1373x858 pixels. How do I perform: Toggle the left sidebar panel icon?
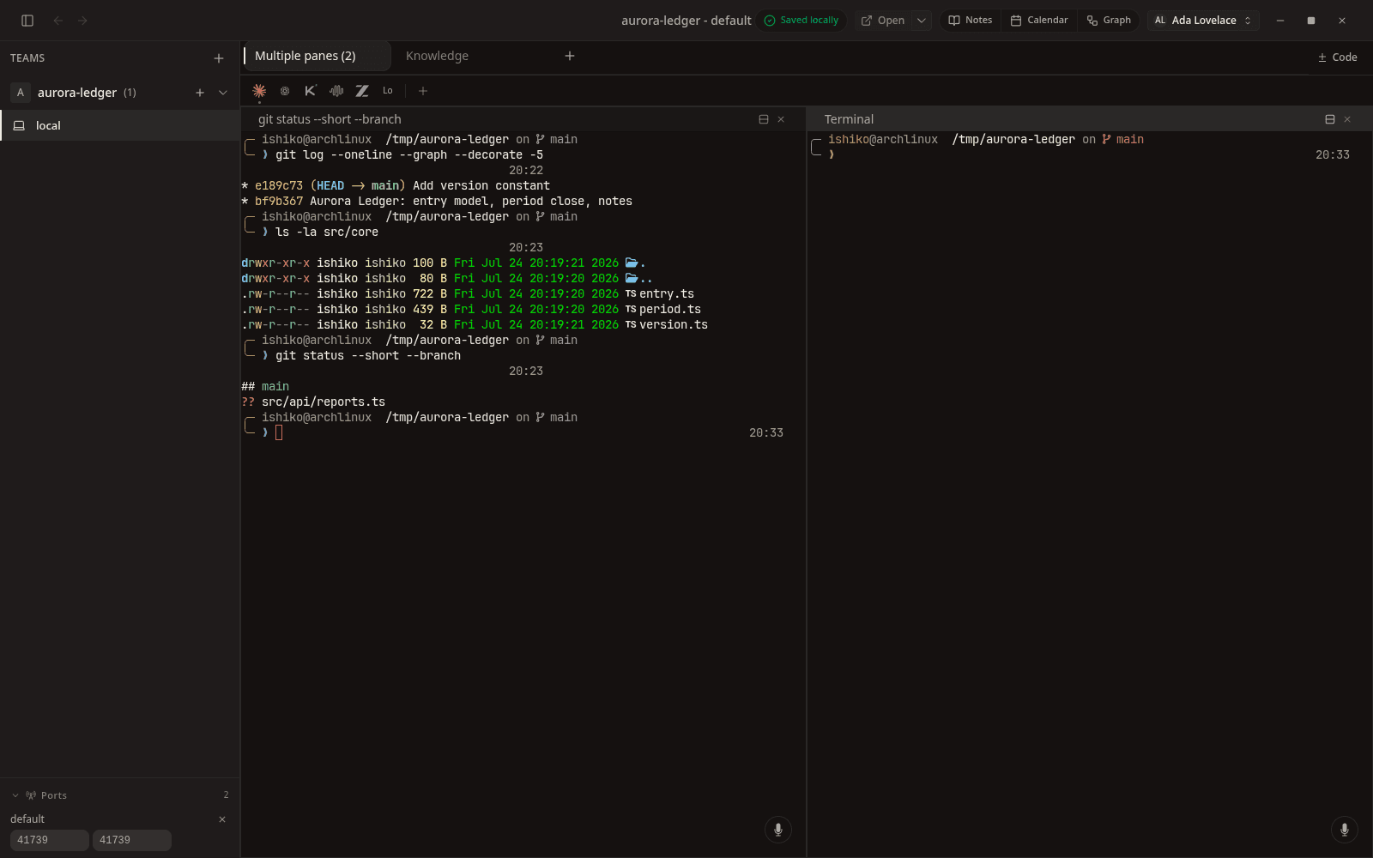click(27, 21)
